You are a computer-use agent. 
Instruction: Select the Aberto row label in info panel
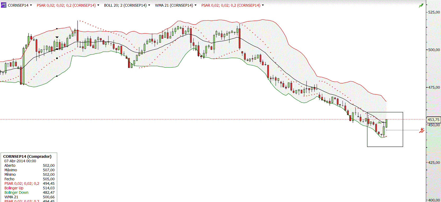[x=10, y=165]
